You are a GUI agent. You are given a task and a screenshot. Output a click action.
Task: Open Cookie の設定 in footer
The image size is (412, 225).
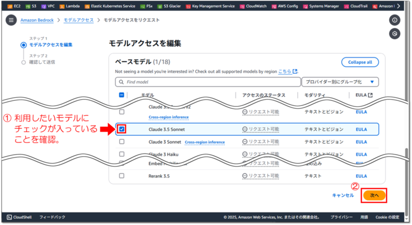pos(387,217)
